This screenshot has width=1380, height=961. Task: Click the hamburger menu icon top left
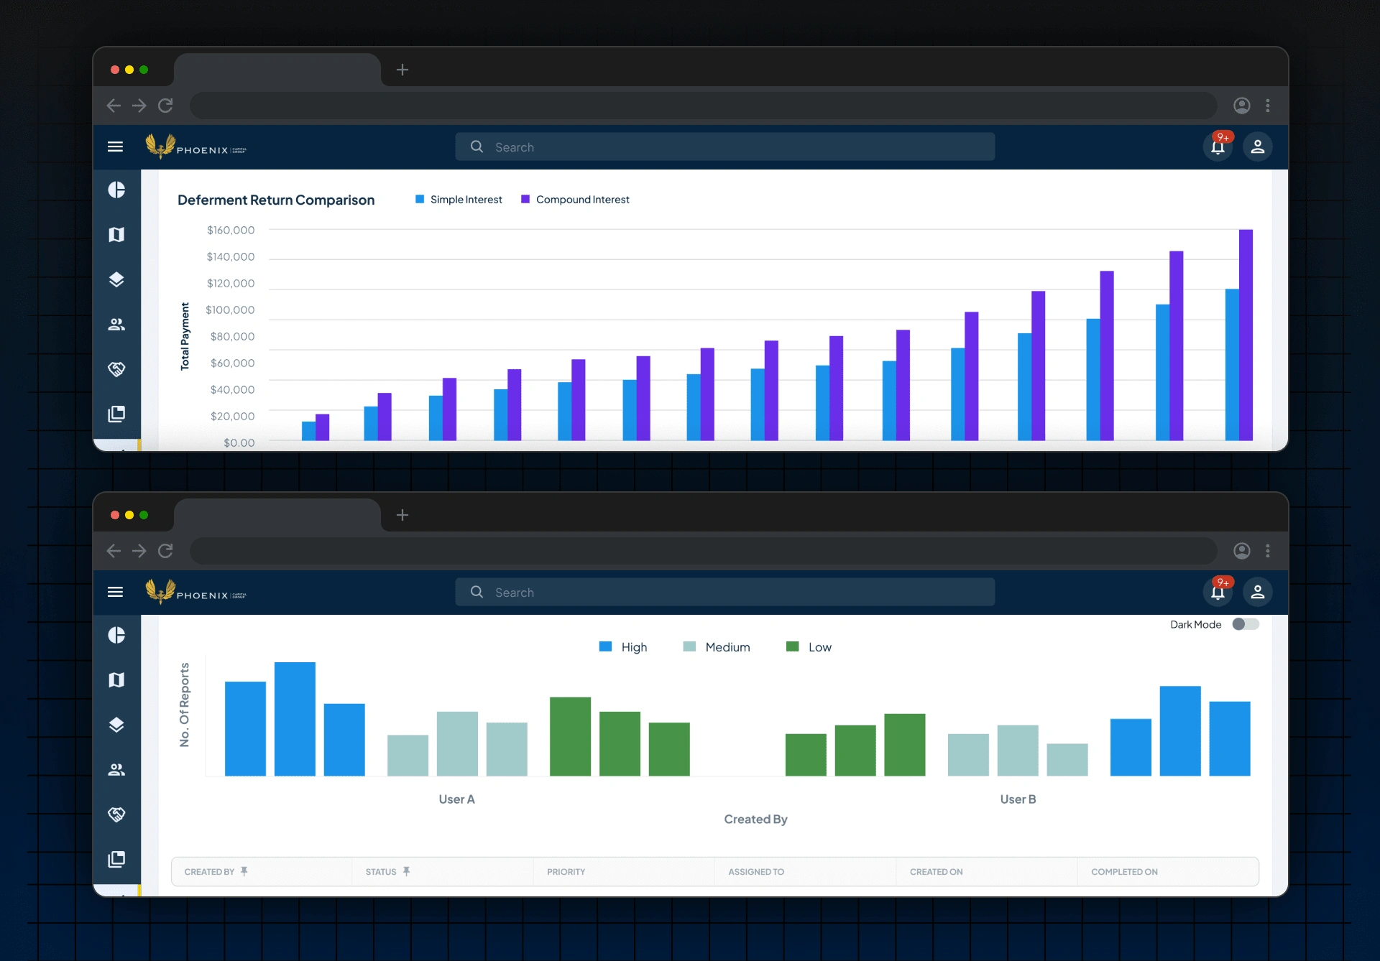pyautogui.click(x=116, y=148)
